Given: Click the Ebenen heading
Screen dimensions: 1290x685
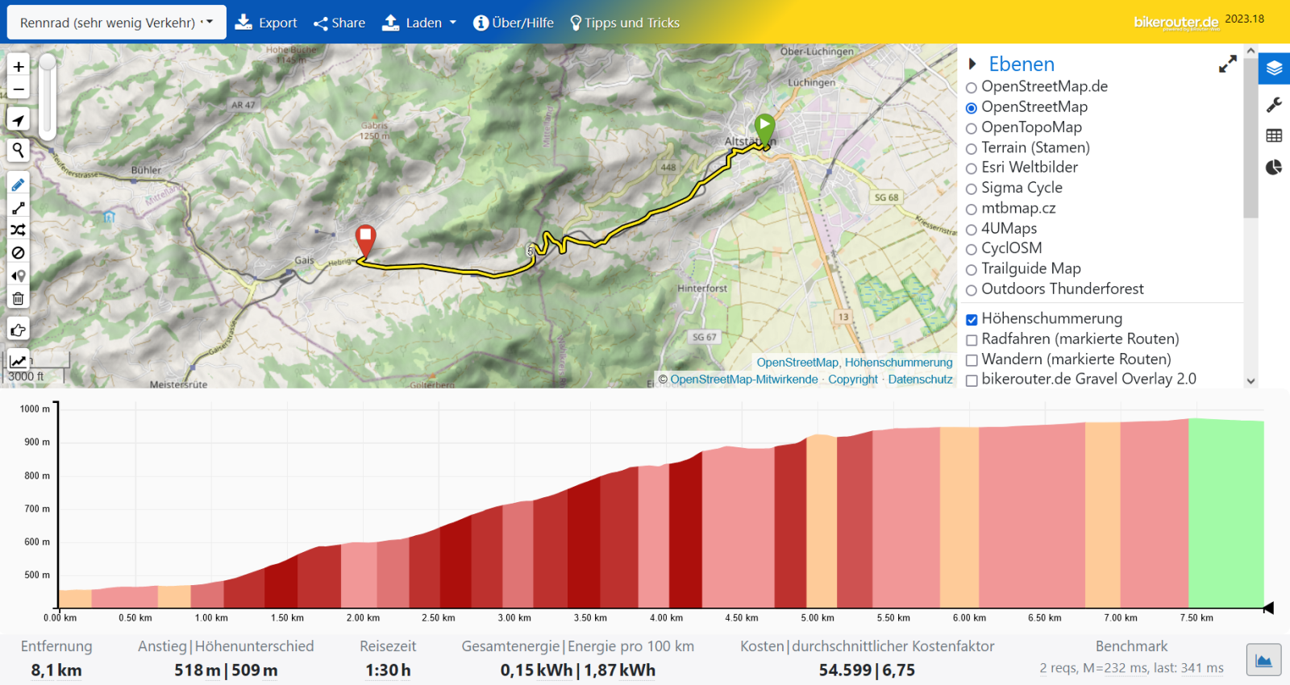Looking at the screenshot, I should (1022, 64).
